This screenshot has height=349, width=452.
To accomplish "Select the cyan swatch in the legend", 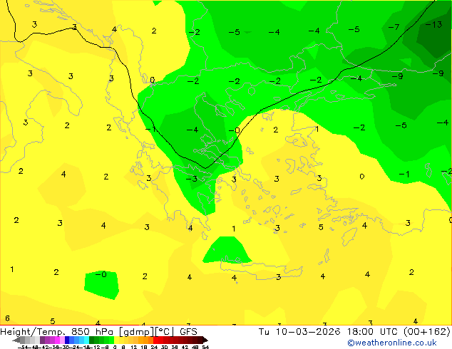I will tap(86, 340).
